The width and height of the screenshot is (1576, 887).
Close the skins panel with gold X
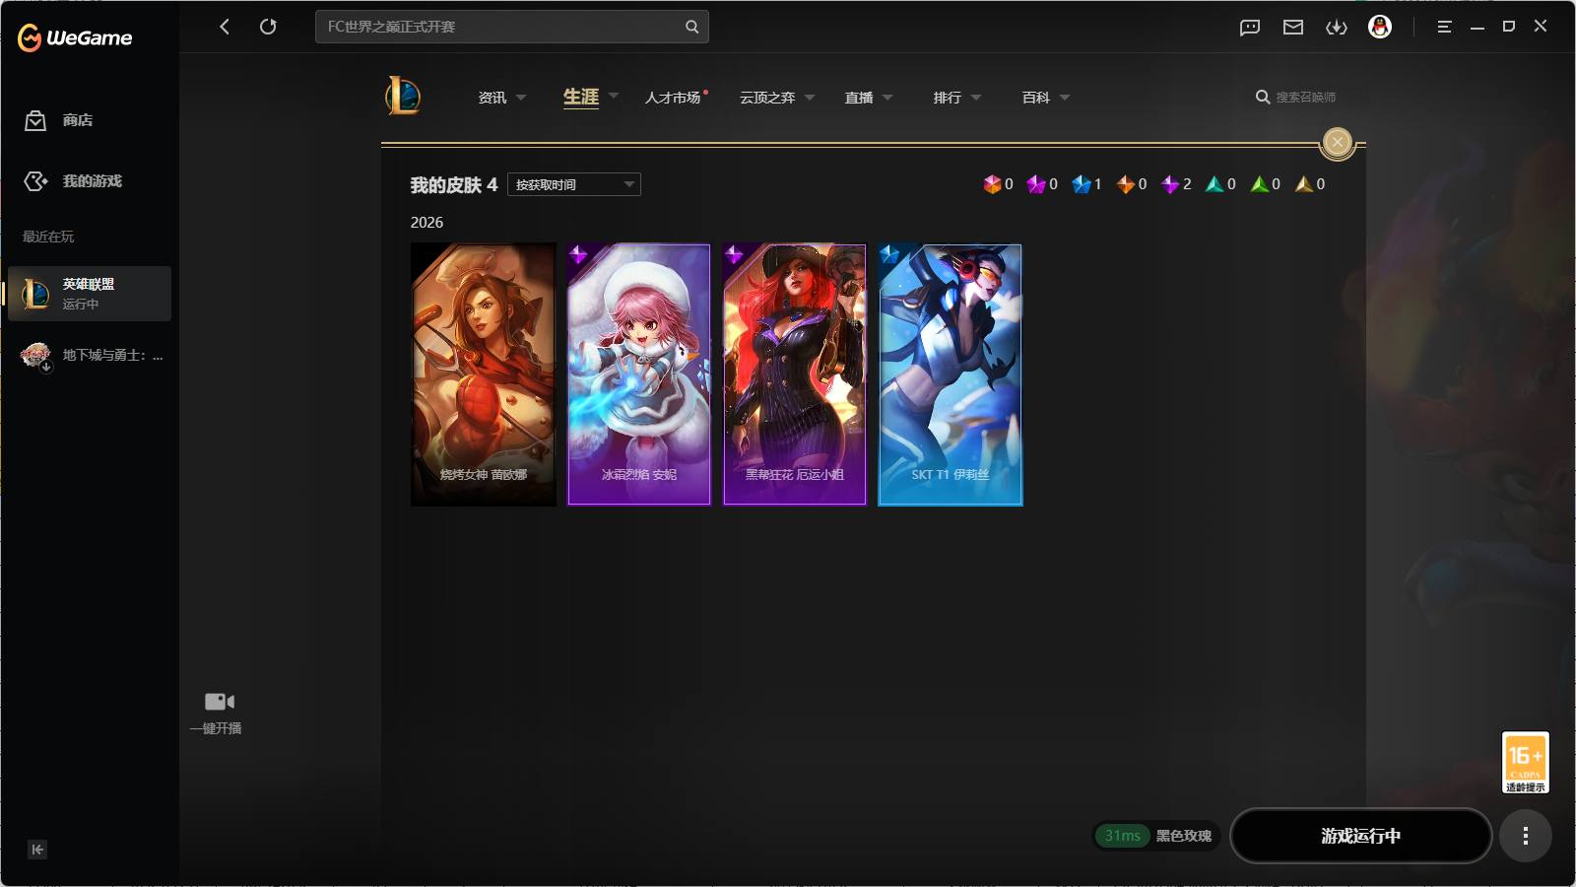point(1338,143)
